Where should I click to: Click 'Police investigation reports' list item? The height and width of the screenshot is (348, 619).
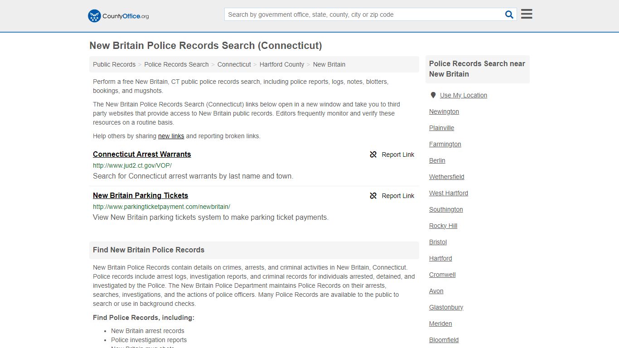pos(149,340)
